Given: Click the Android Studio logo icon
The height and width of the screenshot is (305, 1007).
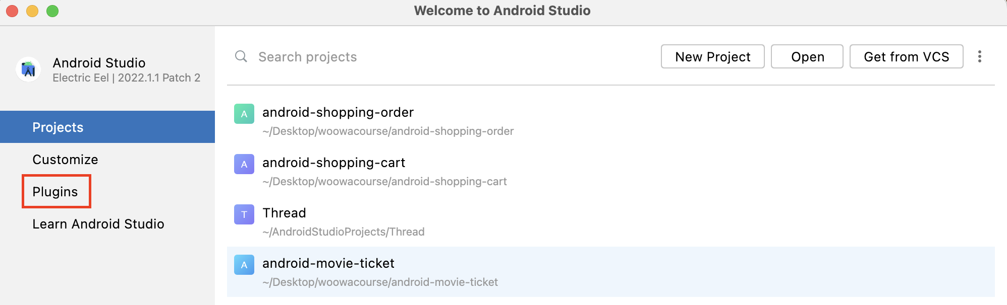Looking at the screenshot, I should point(28,69).
